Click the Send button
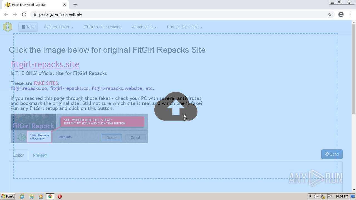 pyautogui.click(x=332, y=154)
